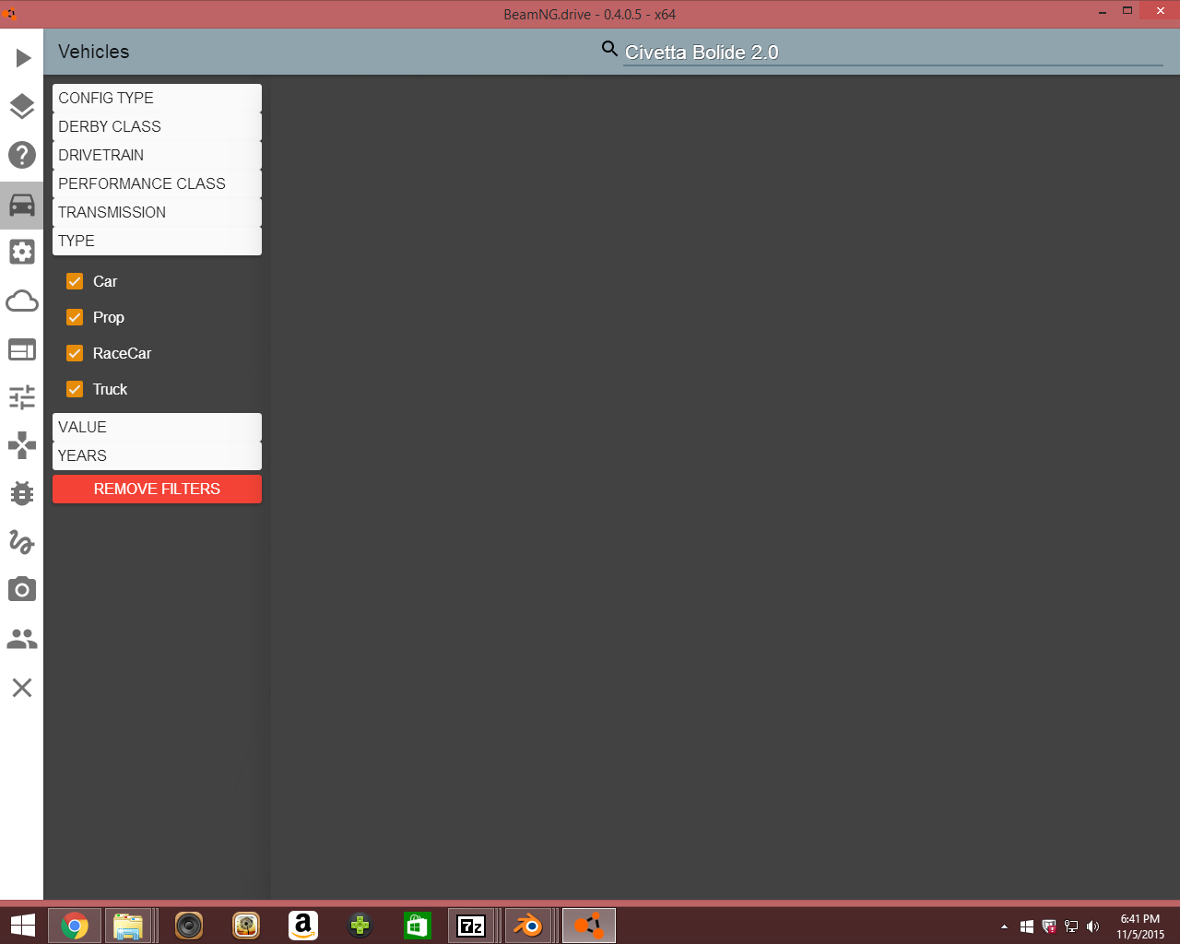Open the Credits people icon

pos(22,639)
